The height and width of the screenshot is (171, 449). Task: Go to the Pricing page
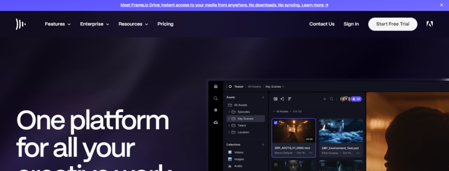[x=165, y=24]
